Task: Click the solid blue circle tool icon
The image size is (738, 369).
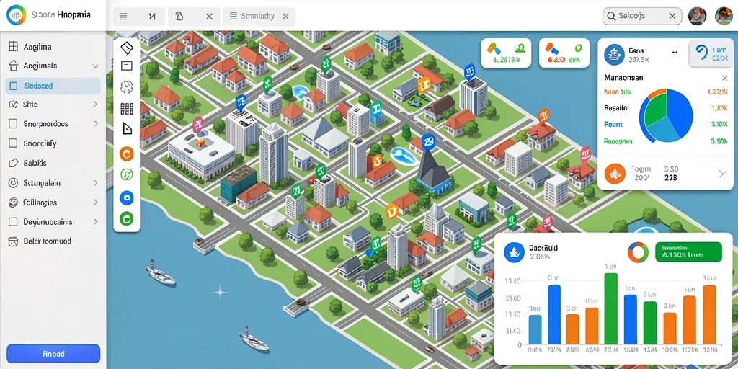Action: [127, 197]
